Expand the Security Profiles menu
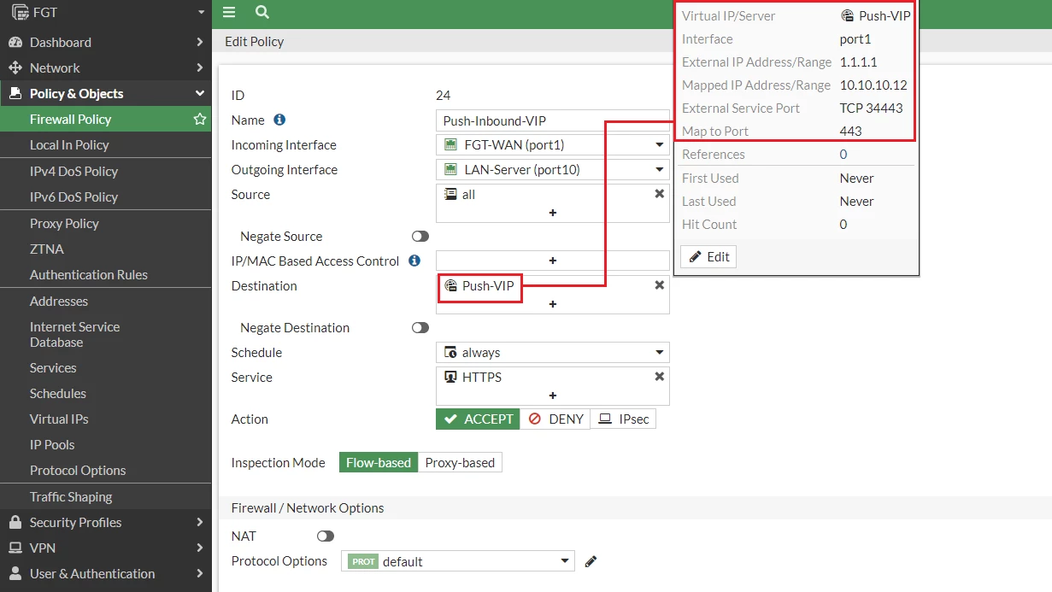This screenshot has width=1052, height=592. 106,522
